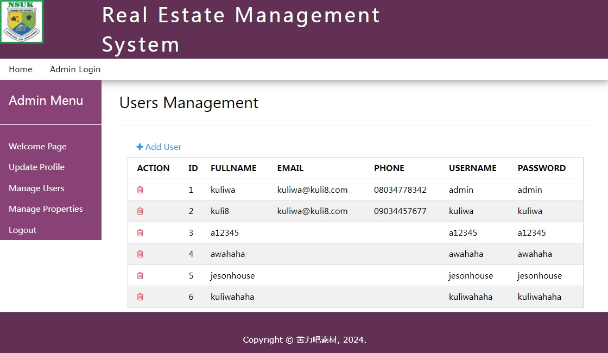This screenshot has height=353, width=608.
Task: Open Home in the navigation bar
Action: click(21, 70)
